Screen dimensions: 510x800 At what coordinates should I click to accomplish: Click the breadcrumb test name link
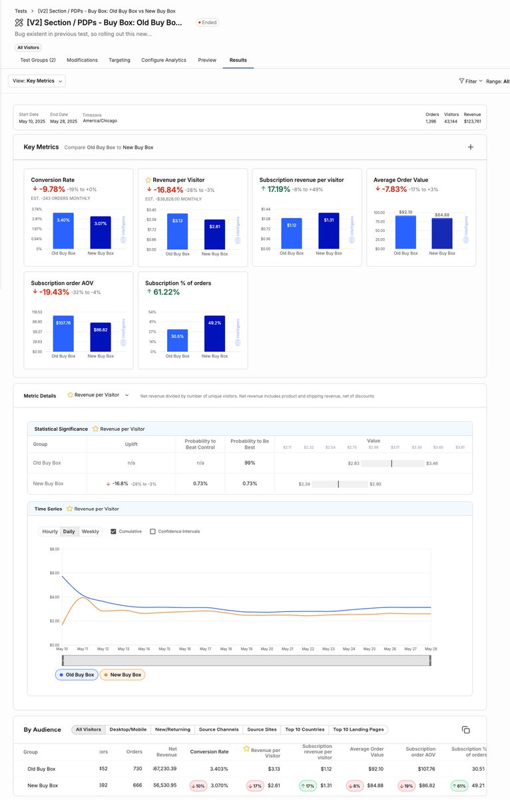(x=107, y=11)
